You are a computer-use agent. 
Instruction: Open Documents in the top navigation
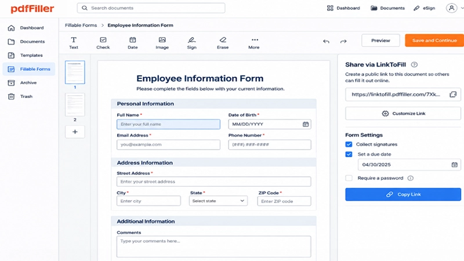pos(387,8)
